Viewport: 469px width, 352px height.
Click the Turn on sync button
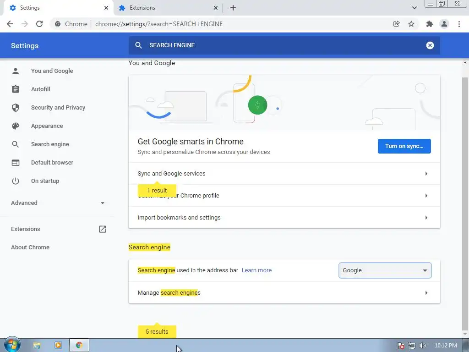pos(404,146)
